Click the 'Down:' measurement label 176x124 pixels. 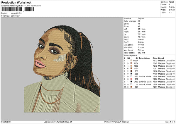click(x=126, y=37)
